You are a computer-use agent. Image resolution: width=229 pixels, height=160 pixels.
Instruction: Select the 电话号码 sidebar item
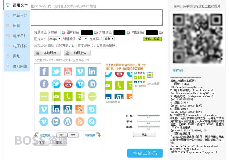coord(17,15)
